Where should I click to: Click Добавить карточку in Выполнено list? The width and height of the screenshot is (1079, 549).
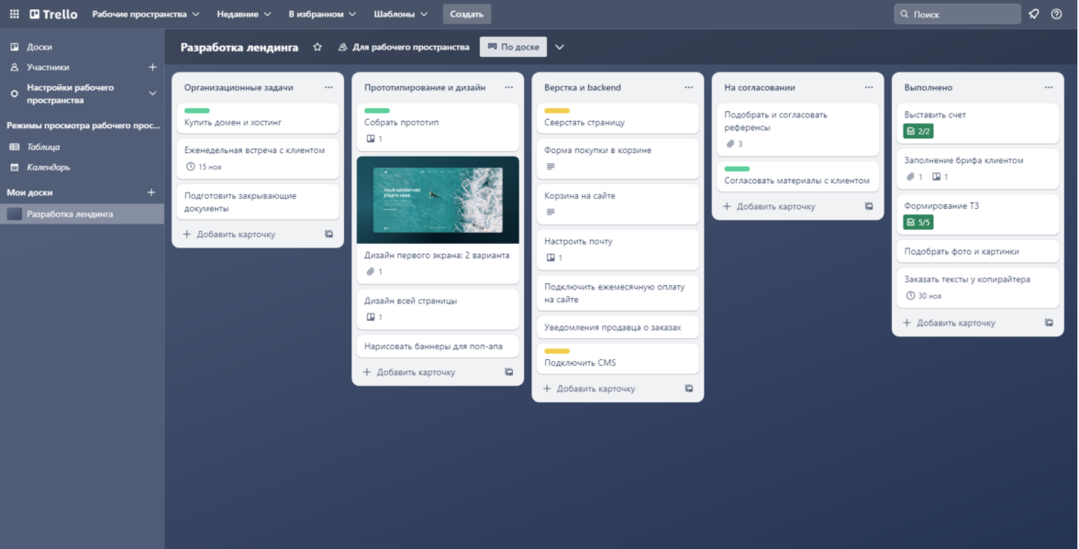tap(955, 323)
